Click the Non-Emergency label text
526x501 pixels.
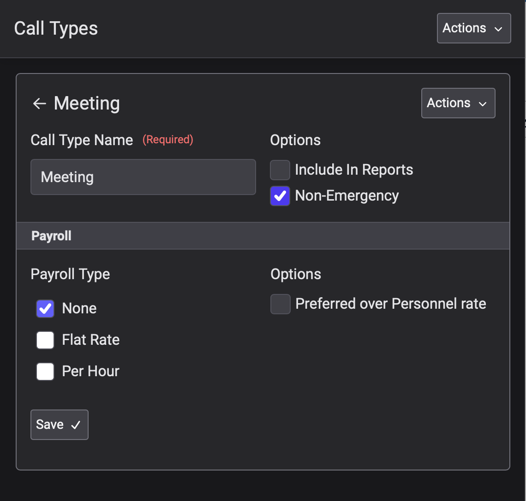click(347, 196)
